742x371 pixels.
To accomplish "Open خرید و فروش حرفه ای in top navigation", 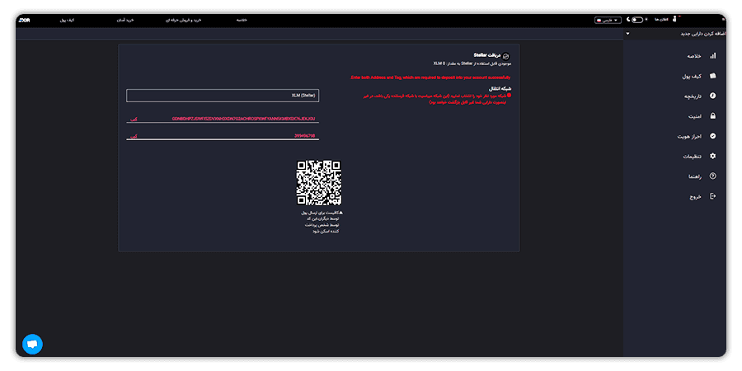I will pos(183,21).
